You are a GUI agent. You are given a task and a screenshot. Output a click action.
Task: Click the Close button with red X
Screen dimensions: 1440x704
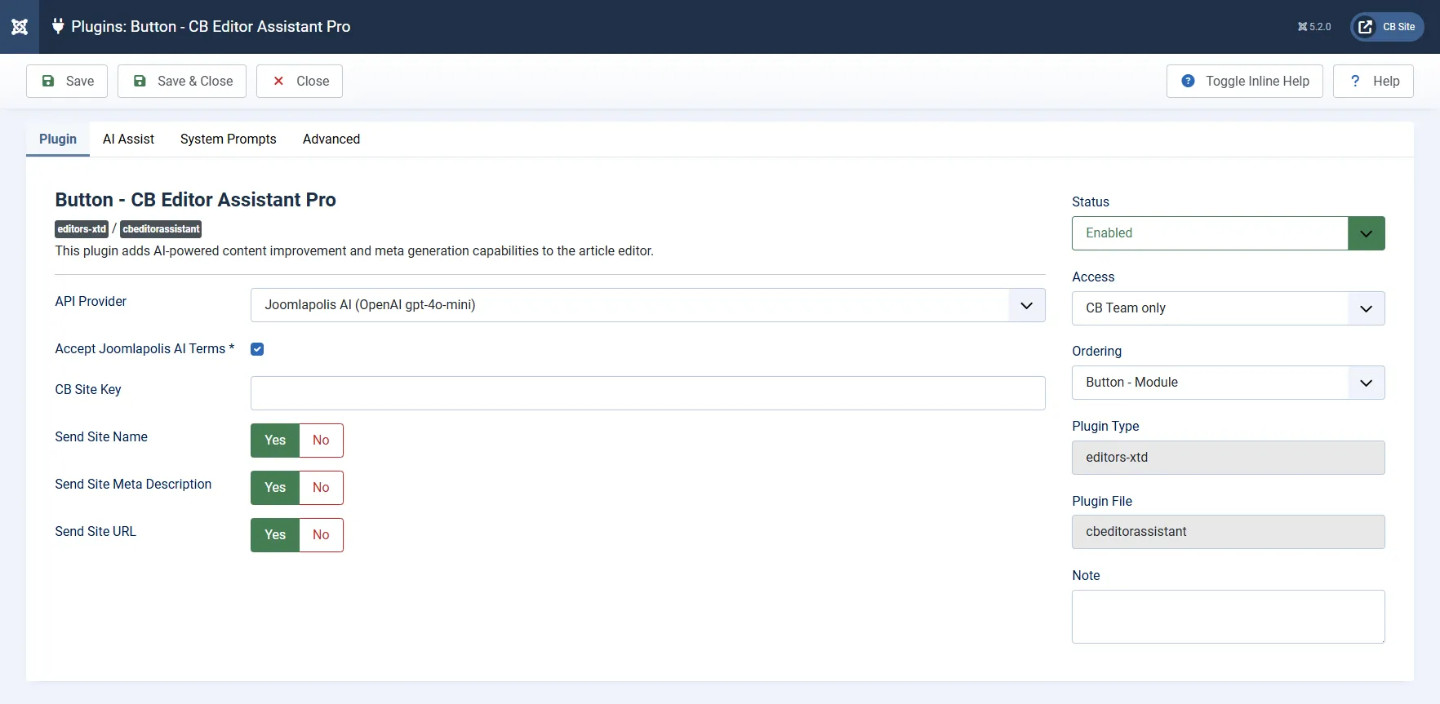[300, 81]
